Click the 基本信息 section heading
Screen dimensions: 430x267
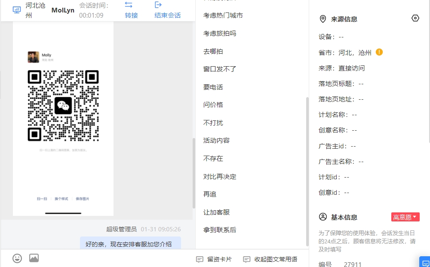point(344,218)
